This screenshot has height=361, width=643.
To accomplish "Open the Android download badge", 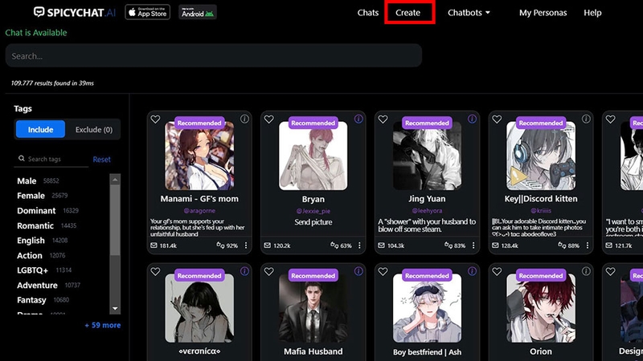I will pos(198,12).
